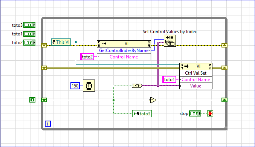
Task: Click the Not boolean inverter triangle
Action: click(153, 100)
